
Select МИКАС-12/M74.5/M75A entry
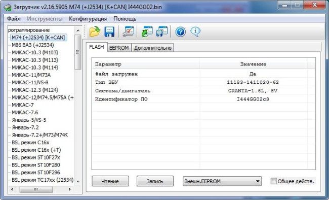[43, 97]
